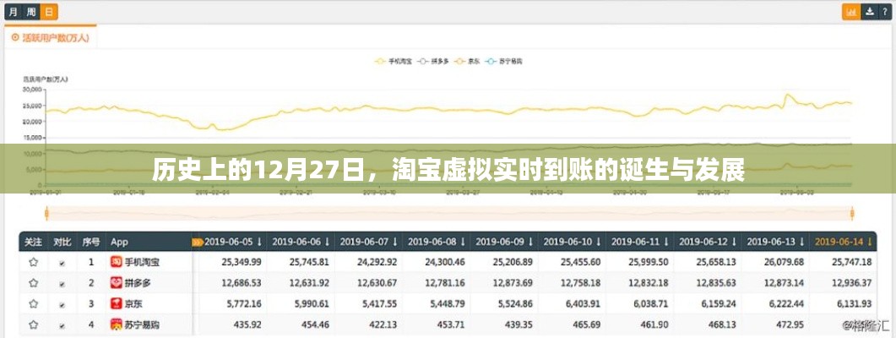896x338 pixels.
Task: Click cell value 25,349.99
Action: [x=240, y=262]
